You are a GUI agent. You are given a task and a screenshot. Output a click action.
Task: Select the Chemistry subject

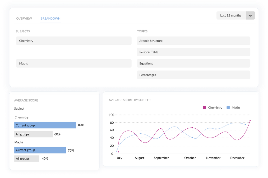(x=73, y=41)
